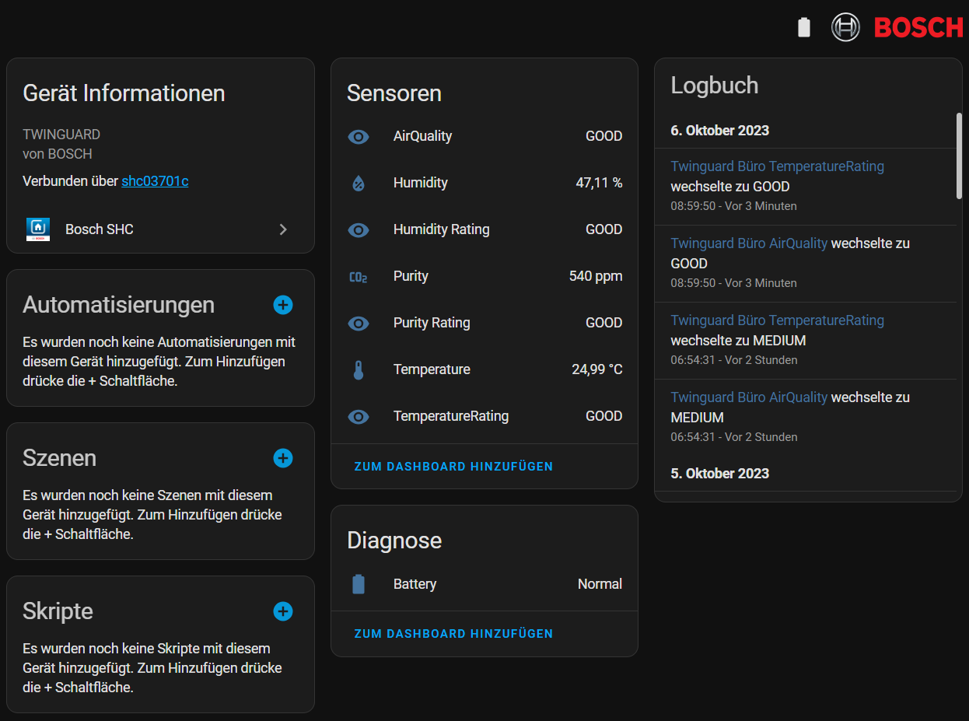Open the shc03701c connected device link
Viewport: 969px width, 721px height.
(x=155, y=181)
